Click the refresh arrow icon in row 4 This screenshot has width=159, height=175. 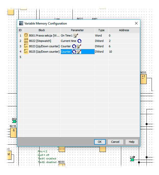pyautogui.click(x=74, y=52)
